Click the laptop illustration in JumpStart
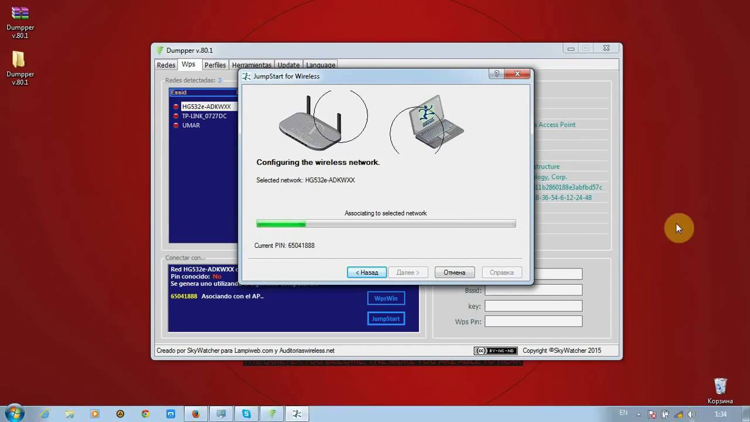Viewport: 750px width, 422px height. [438, 122]
